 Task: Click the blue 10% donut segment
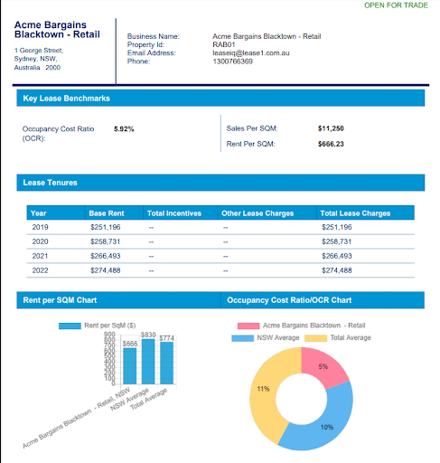[x=327, y=427]
